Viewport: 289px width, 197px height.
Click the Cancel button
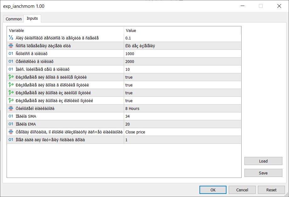[242, 190]
